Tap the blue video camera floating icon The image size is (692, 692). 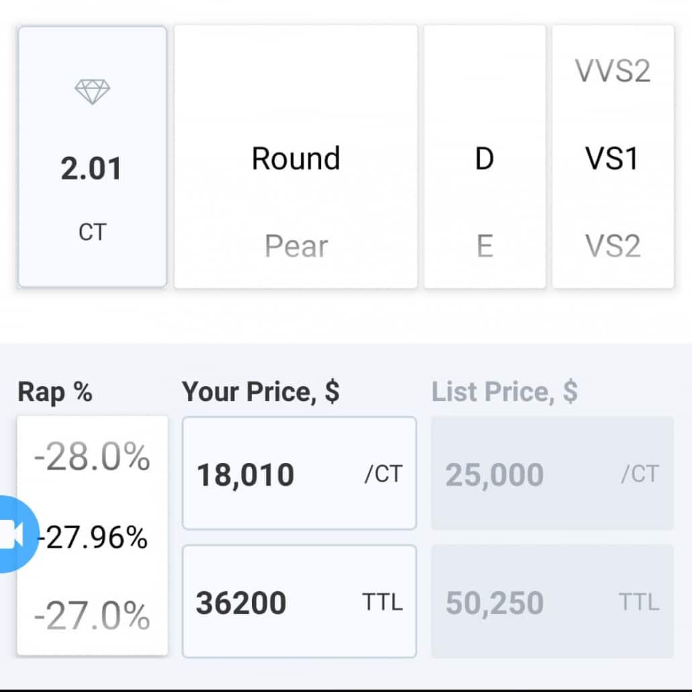15,534
